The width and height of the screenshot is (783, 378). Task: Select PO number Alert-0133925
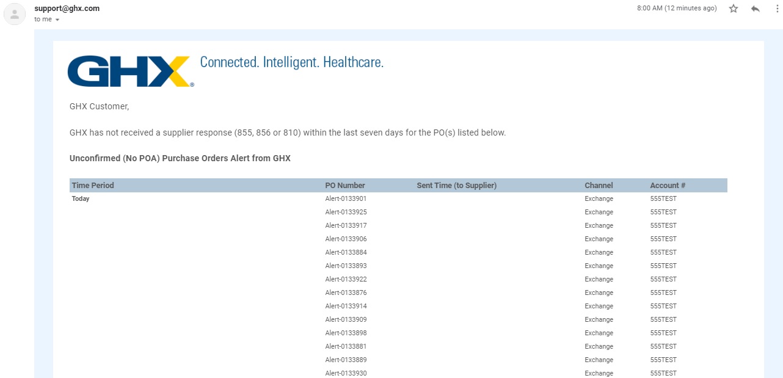[x=346, y=213]
